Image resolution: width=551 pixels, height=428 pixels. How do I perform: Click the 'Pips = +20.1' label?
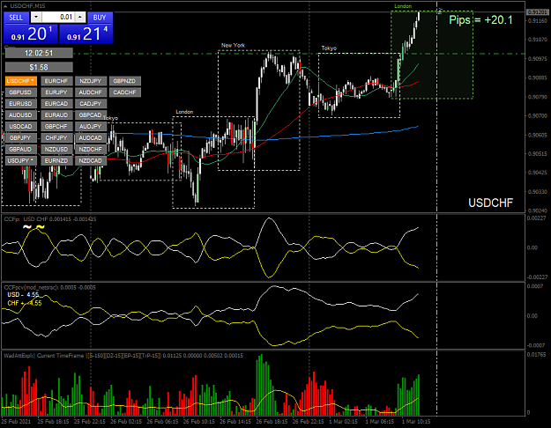click(480, 20)
